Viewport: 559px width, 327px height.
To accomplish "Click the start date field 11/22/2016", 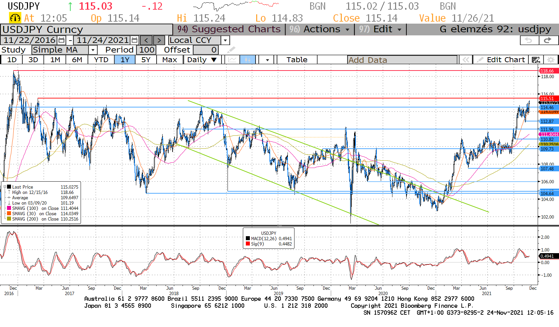I will [29, 40].
